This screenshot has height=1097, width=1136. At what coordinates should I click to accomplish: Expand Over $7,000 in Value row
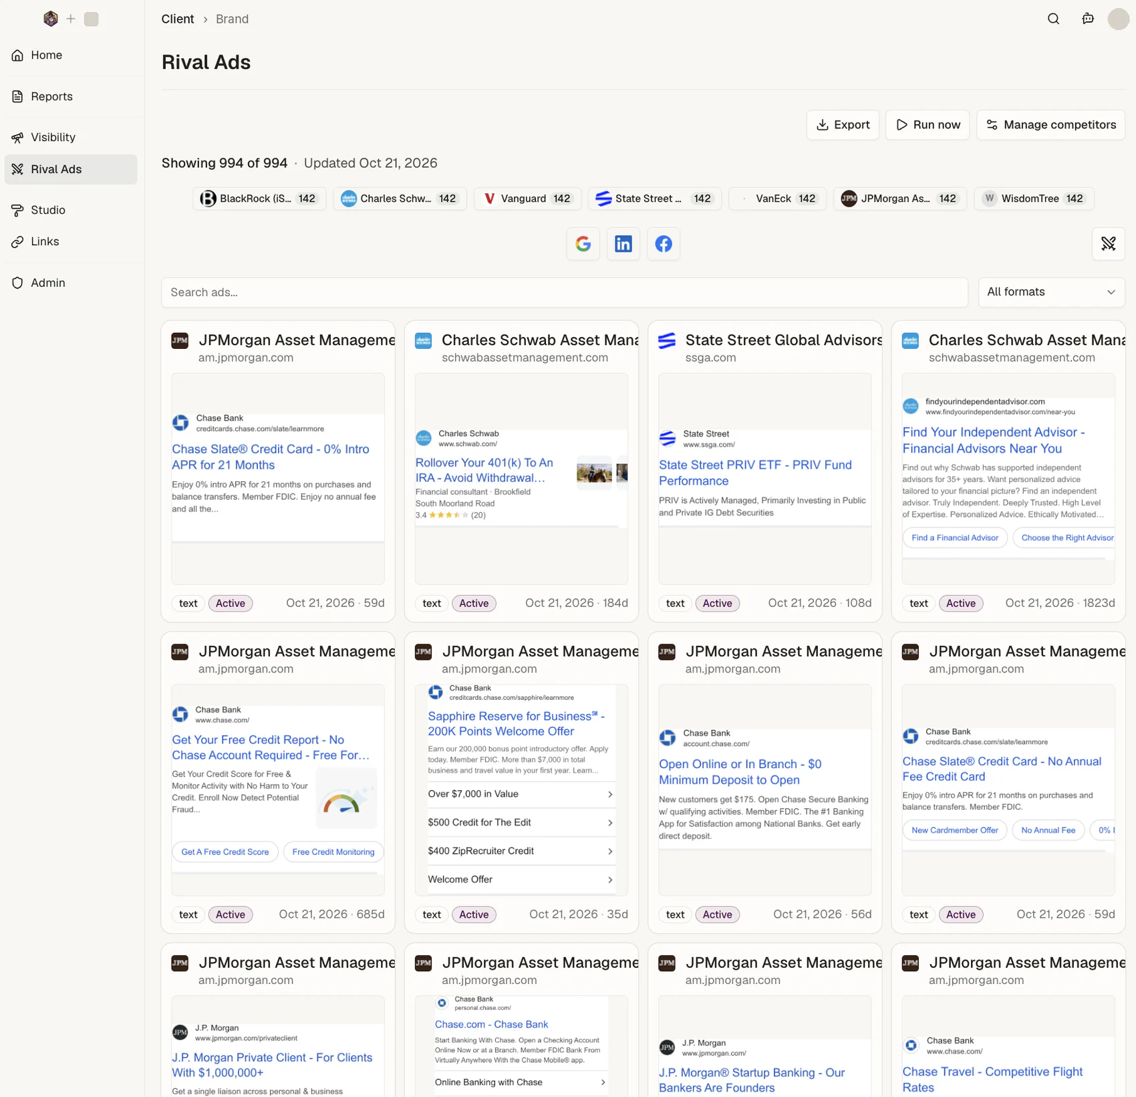coord(521,794)
